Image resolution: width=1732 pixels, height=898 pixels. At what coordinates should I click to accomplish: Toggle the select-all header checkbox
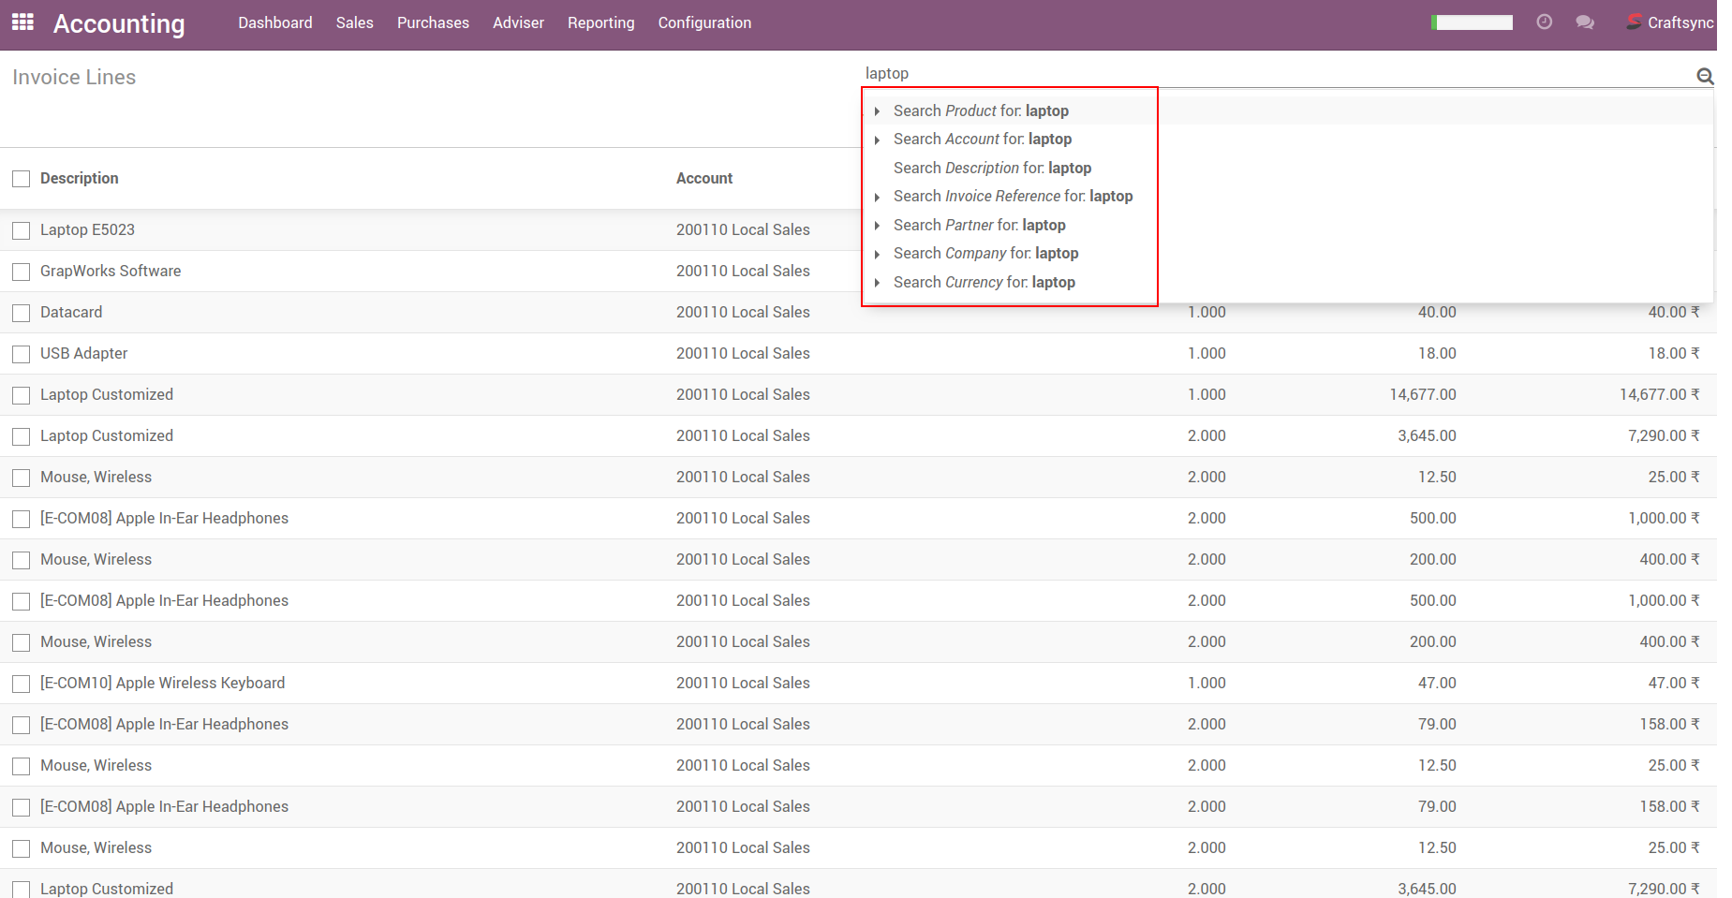pos(22,179)
